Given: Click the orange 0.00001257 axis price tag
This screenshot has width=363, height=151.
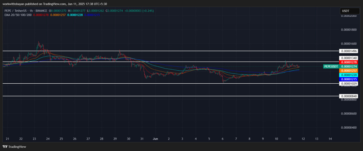Looking at the screenshot, I should click(349, 71).
